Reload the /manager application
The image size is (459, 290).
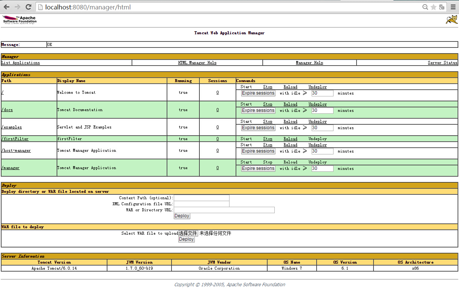click(290, 162)
